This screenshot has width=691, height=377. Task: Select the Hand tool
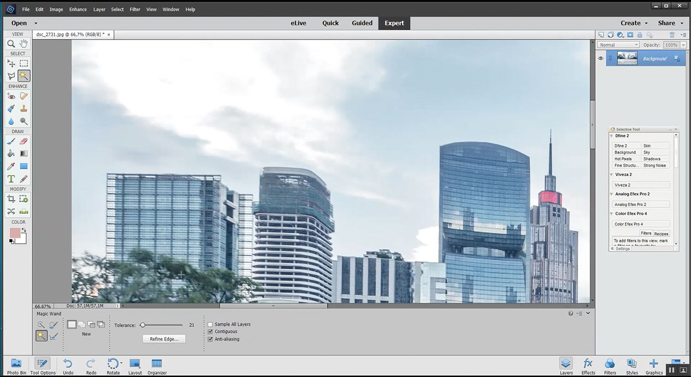(23, 44)
